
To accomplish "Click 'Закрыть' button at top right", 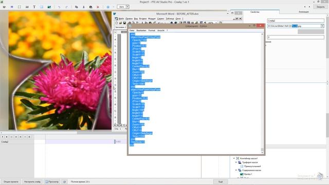I will tap(320, 7).
